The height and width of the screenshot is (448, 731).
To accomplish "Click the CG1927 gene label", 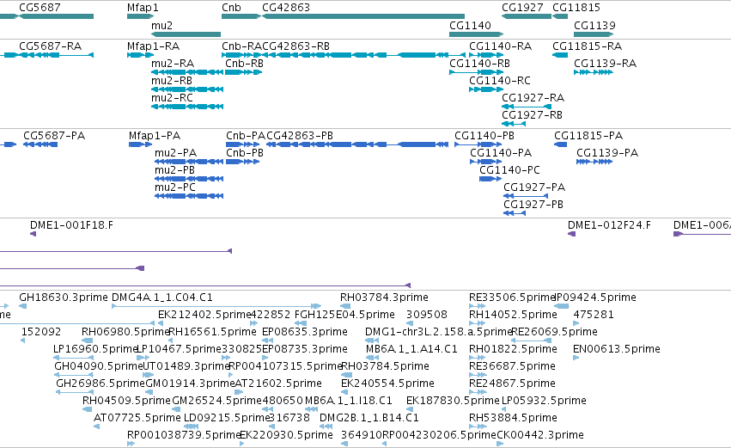I will [x=522, y=8].
